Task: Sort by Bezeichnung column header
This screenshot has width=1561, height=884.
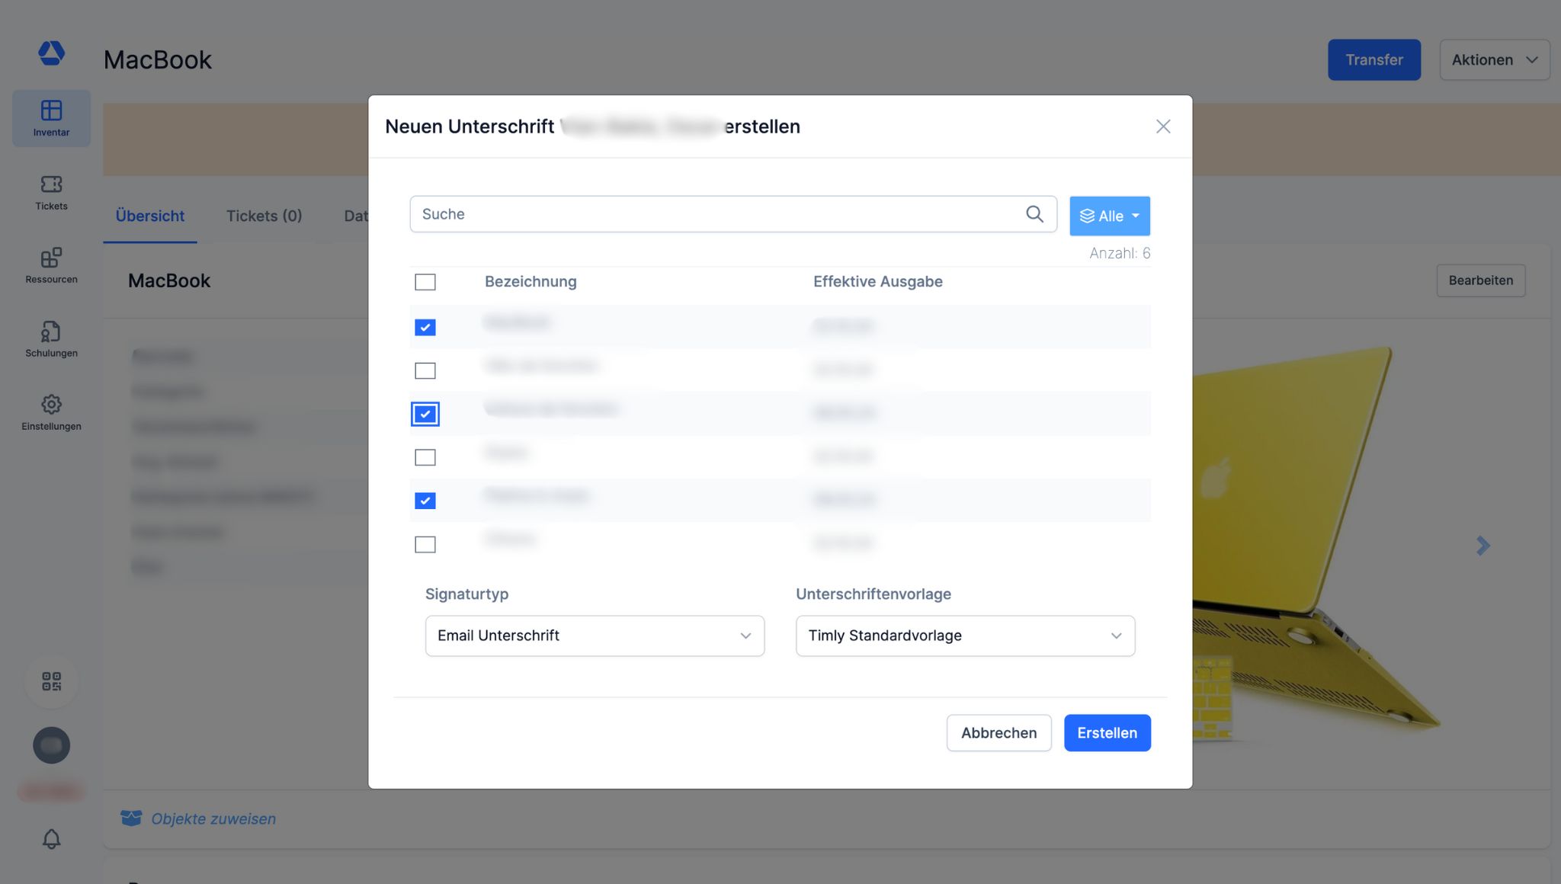Action: click(530, 281)
